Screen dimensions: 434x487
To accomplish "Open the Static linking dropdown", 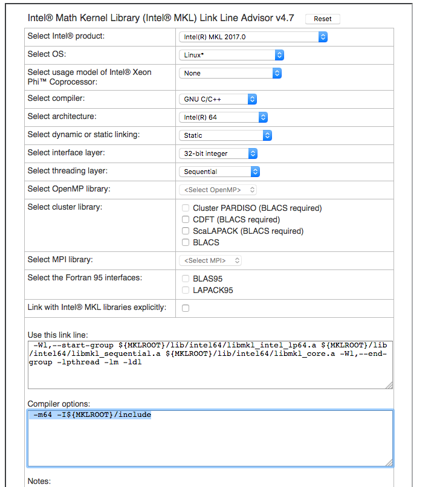I will (x=225, y=135).
